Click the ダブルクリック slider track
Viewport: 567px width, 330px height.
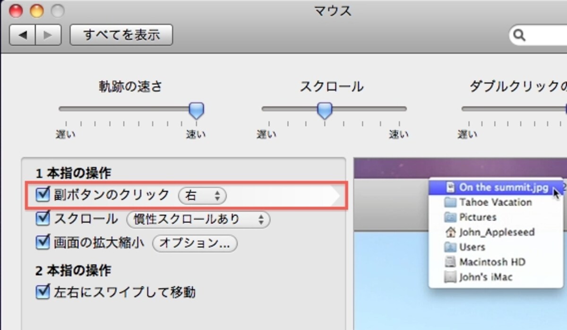[x=514, y=109]
